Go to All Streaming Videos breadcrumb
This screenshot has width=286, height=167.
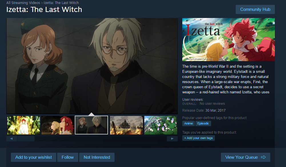23,3
